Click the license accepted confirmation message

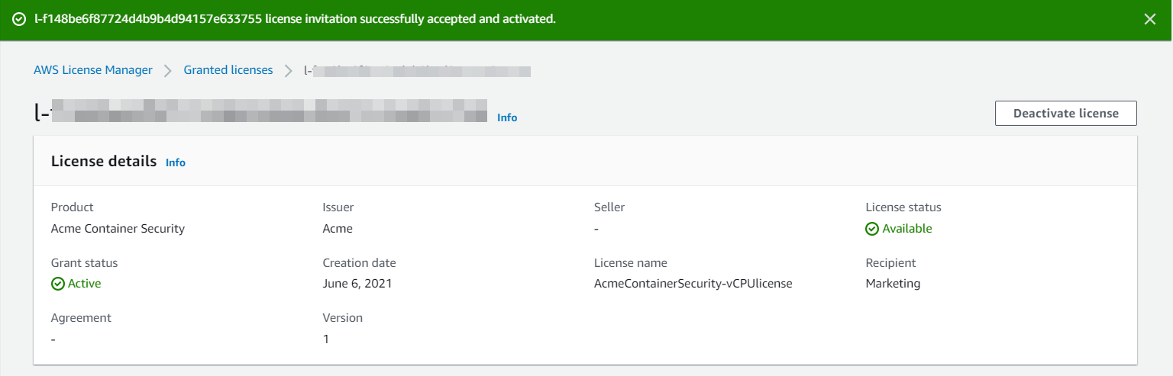click(x=295, y=19)
